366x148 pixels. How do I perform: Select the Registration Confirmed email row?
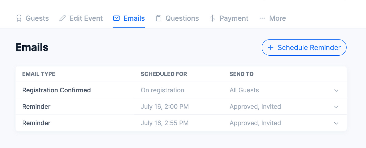pyautogui.click(x=57, y=90)
